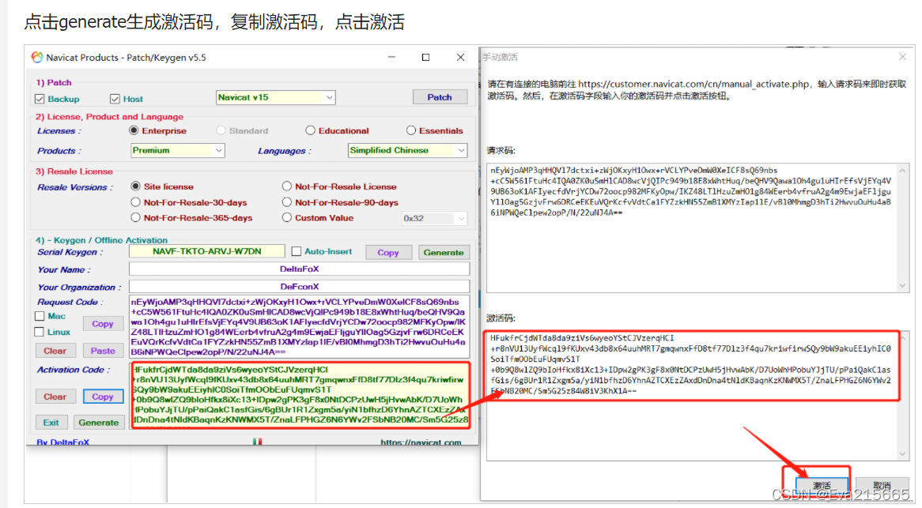Select the Educational license radio

pos(310,130)
